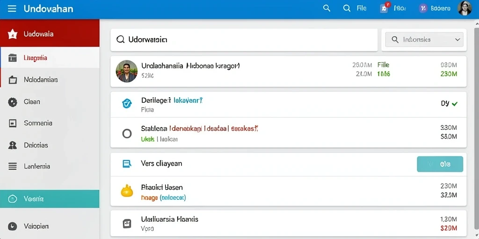Click the blue verified badge icon
The width and height of the screenshot is (479, 239).
pyautogui.click(x=127, y=104)
